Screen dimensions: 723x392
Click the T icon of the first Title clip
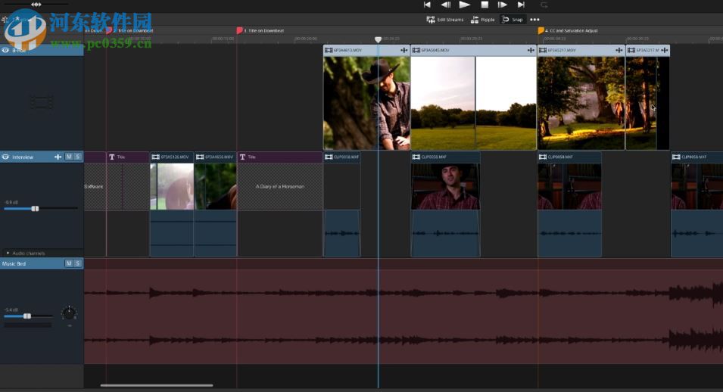coord(111,157)
